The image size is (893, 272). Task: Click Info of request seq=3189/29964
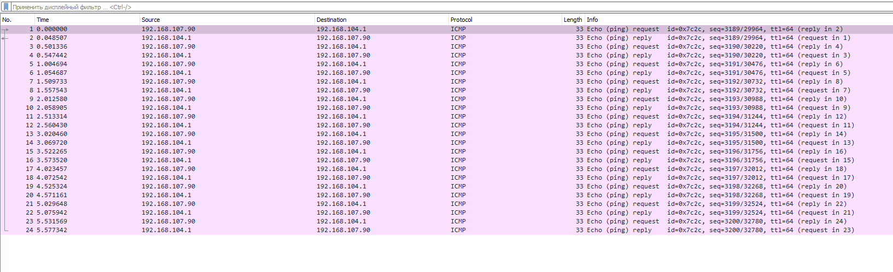(x=715, y=29)
